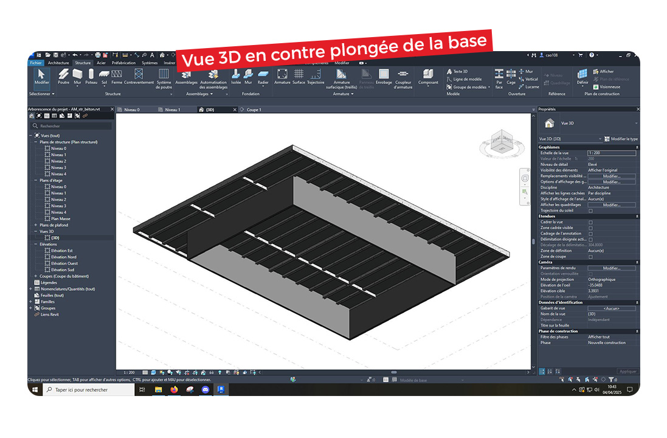Collapse the Caméra properties section
The image size is (667, 438).
(637, 262)
